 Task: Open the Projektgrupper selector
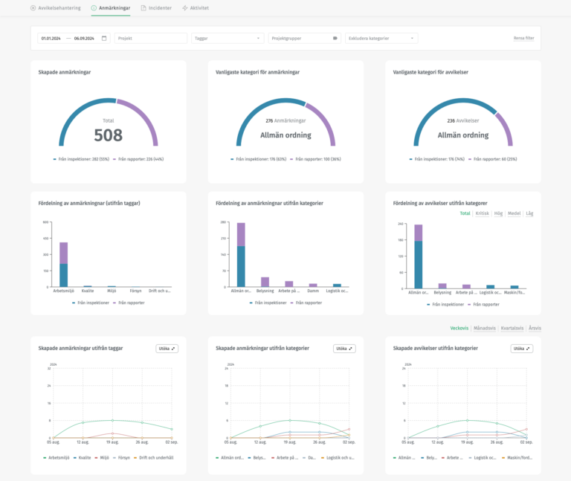click(303, 38)
